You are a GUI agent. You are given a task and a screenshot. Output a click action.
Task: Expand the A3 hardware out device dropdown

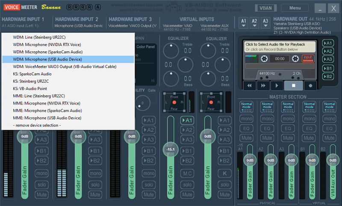266,23
